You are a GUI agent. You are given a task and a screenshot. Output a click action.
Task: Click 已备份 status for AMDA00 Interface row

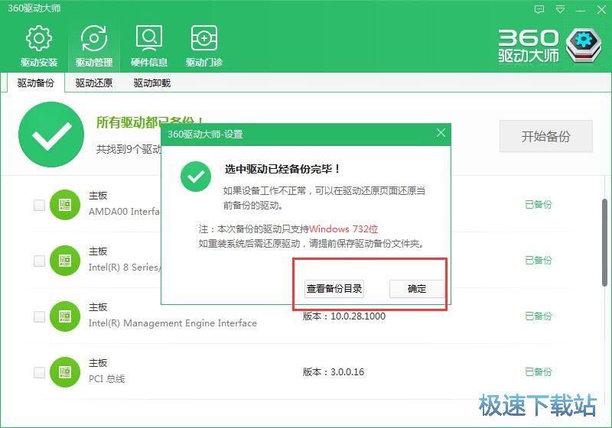[x=539, y=204]
